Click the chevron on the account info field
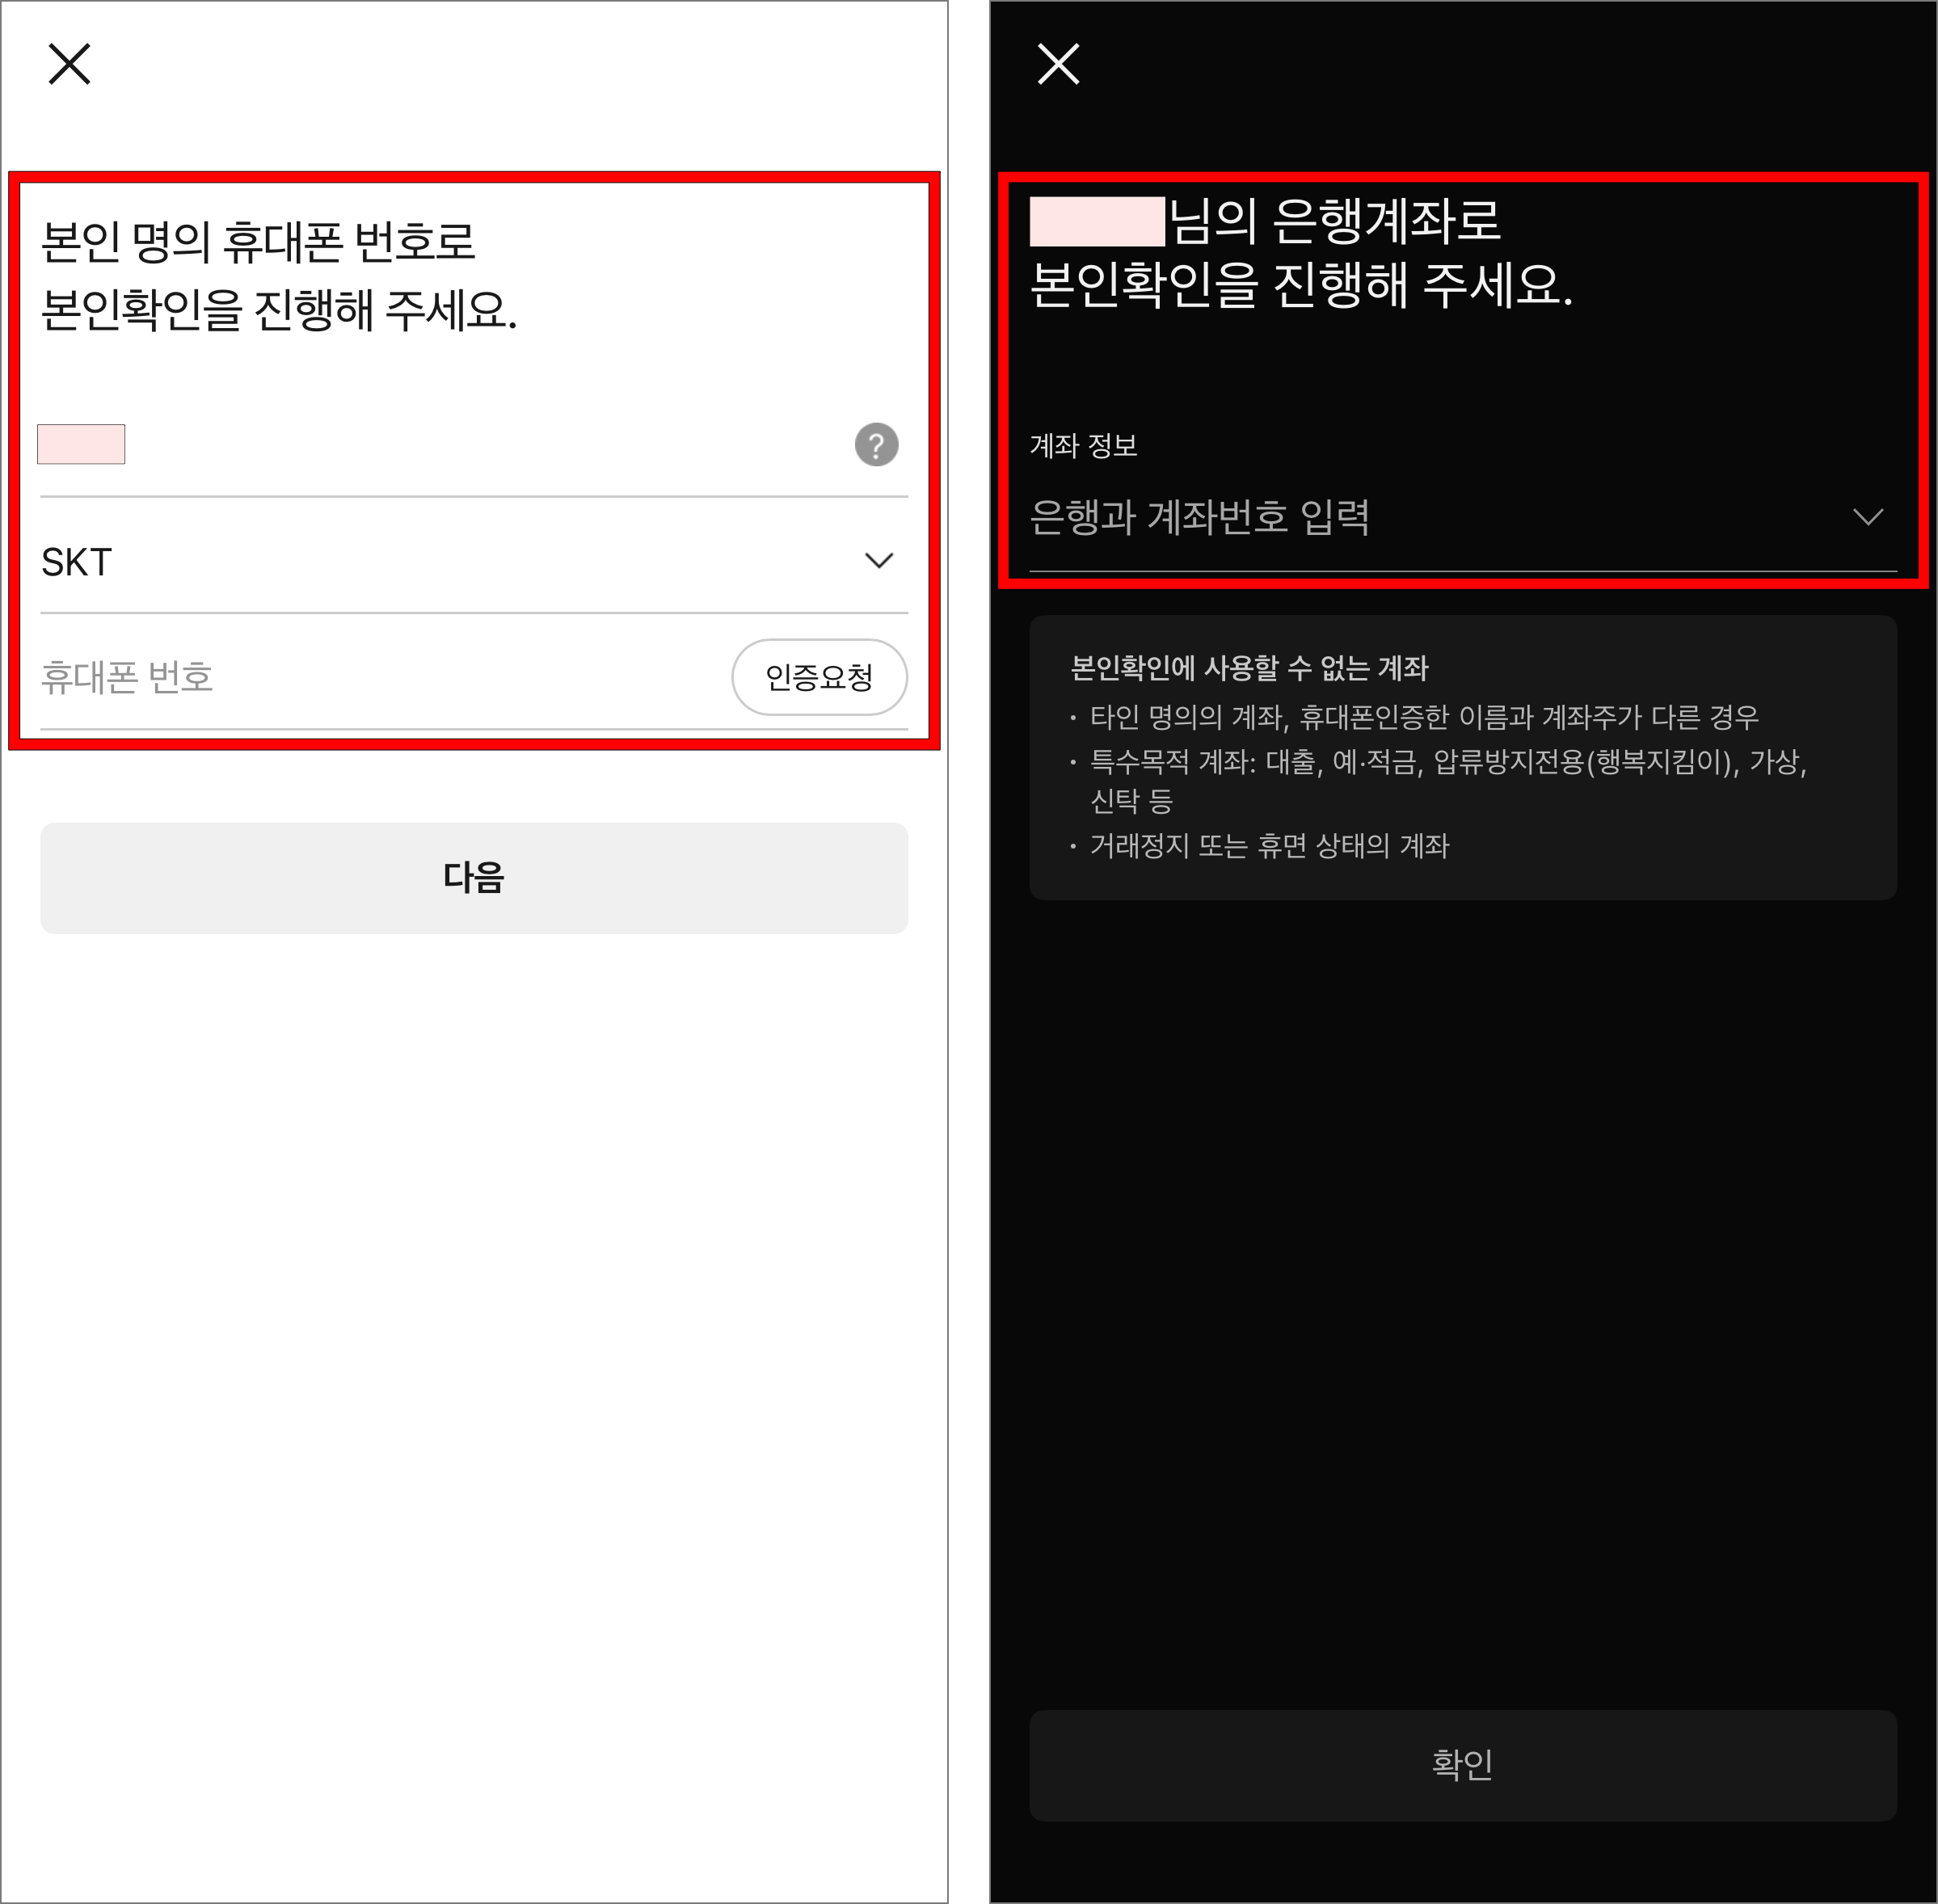The height and width of the screenshot is (1904, 1938). pos(1868,517)
